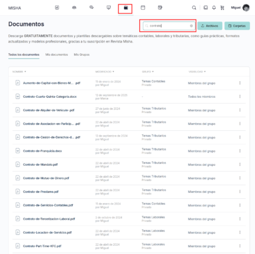This screenshot has height=254, width=255.
Task: Open three-dot menu for Contrato-Locacion-de-Servicios.pdf
Action: 240,232
